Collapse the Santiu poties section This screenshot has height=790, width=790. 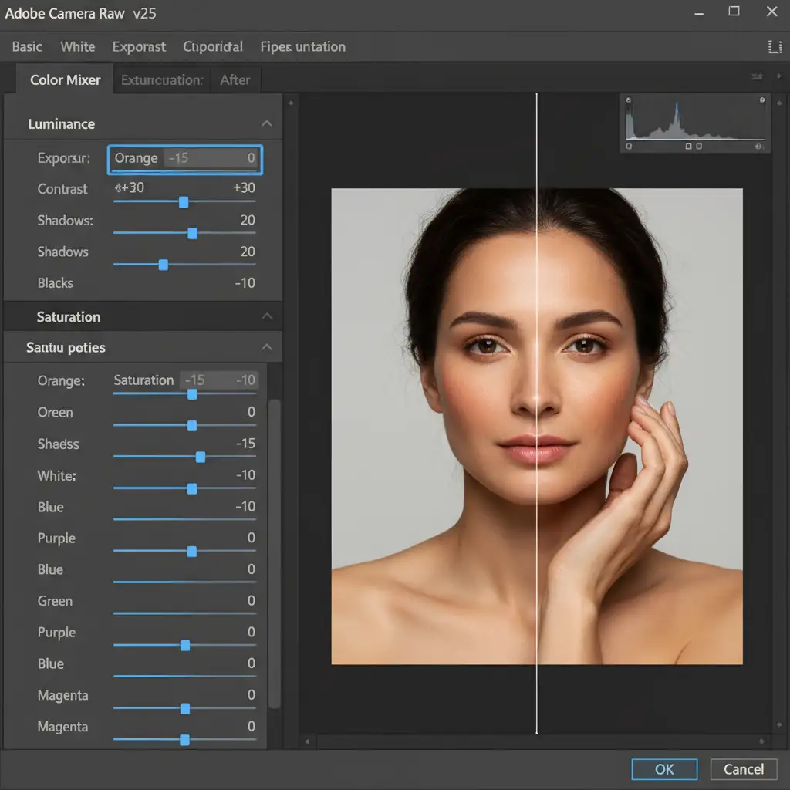[266, 348]
